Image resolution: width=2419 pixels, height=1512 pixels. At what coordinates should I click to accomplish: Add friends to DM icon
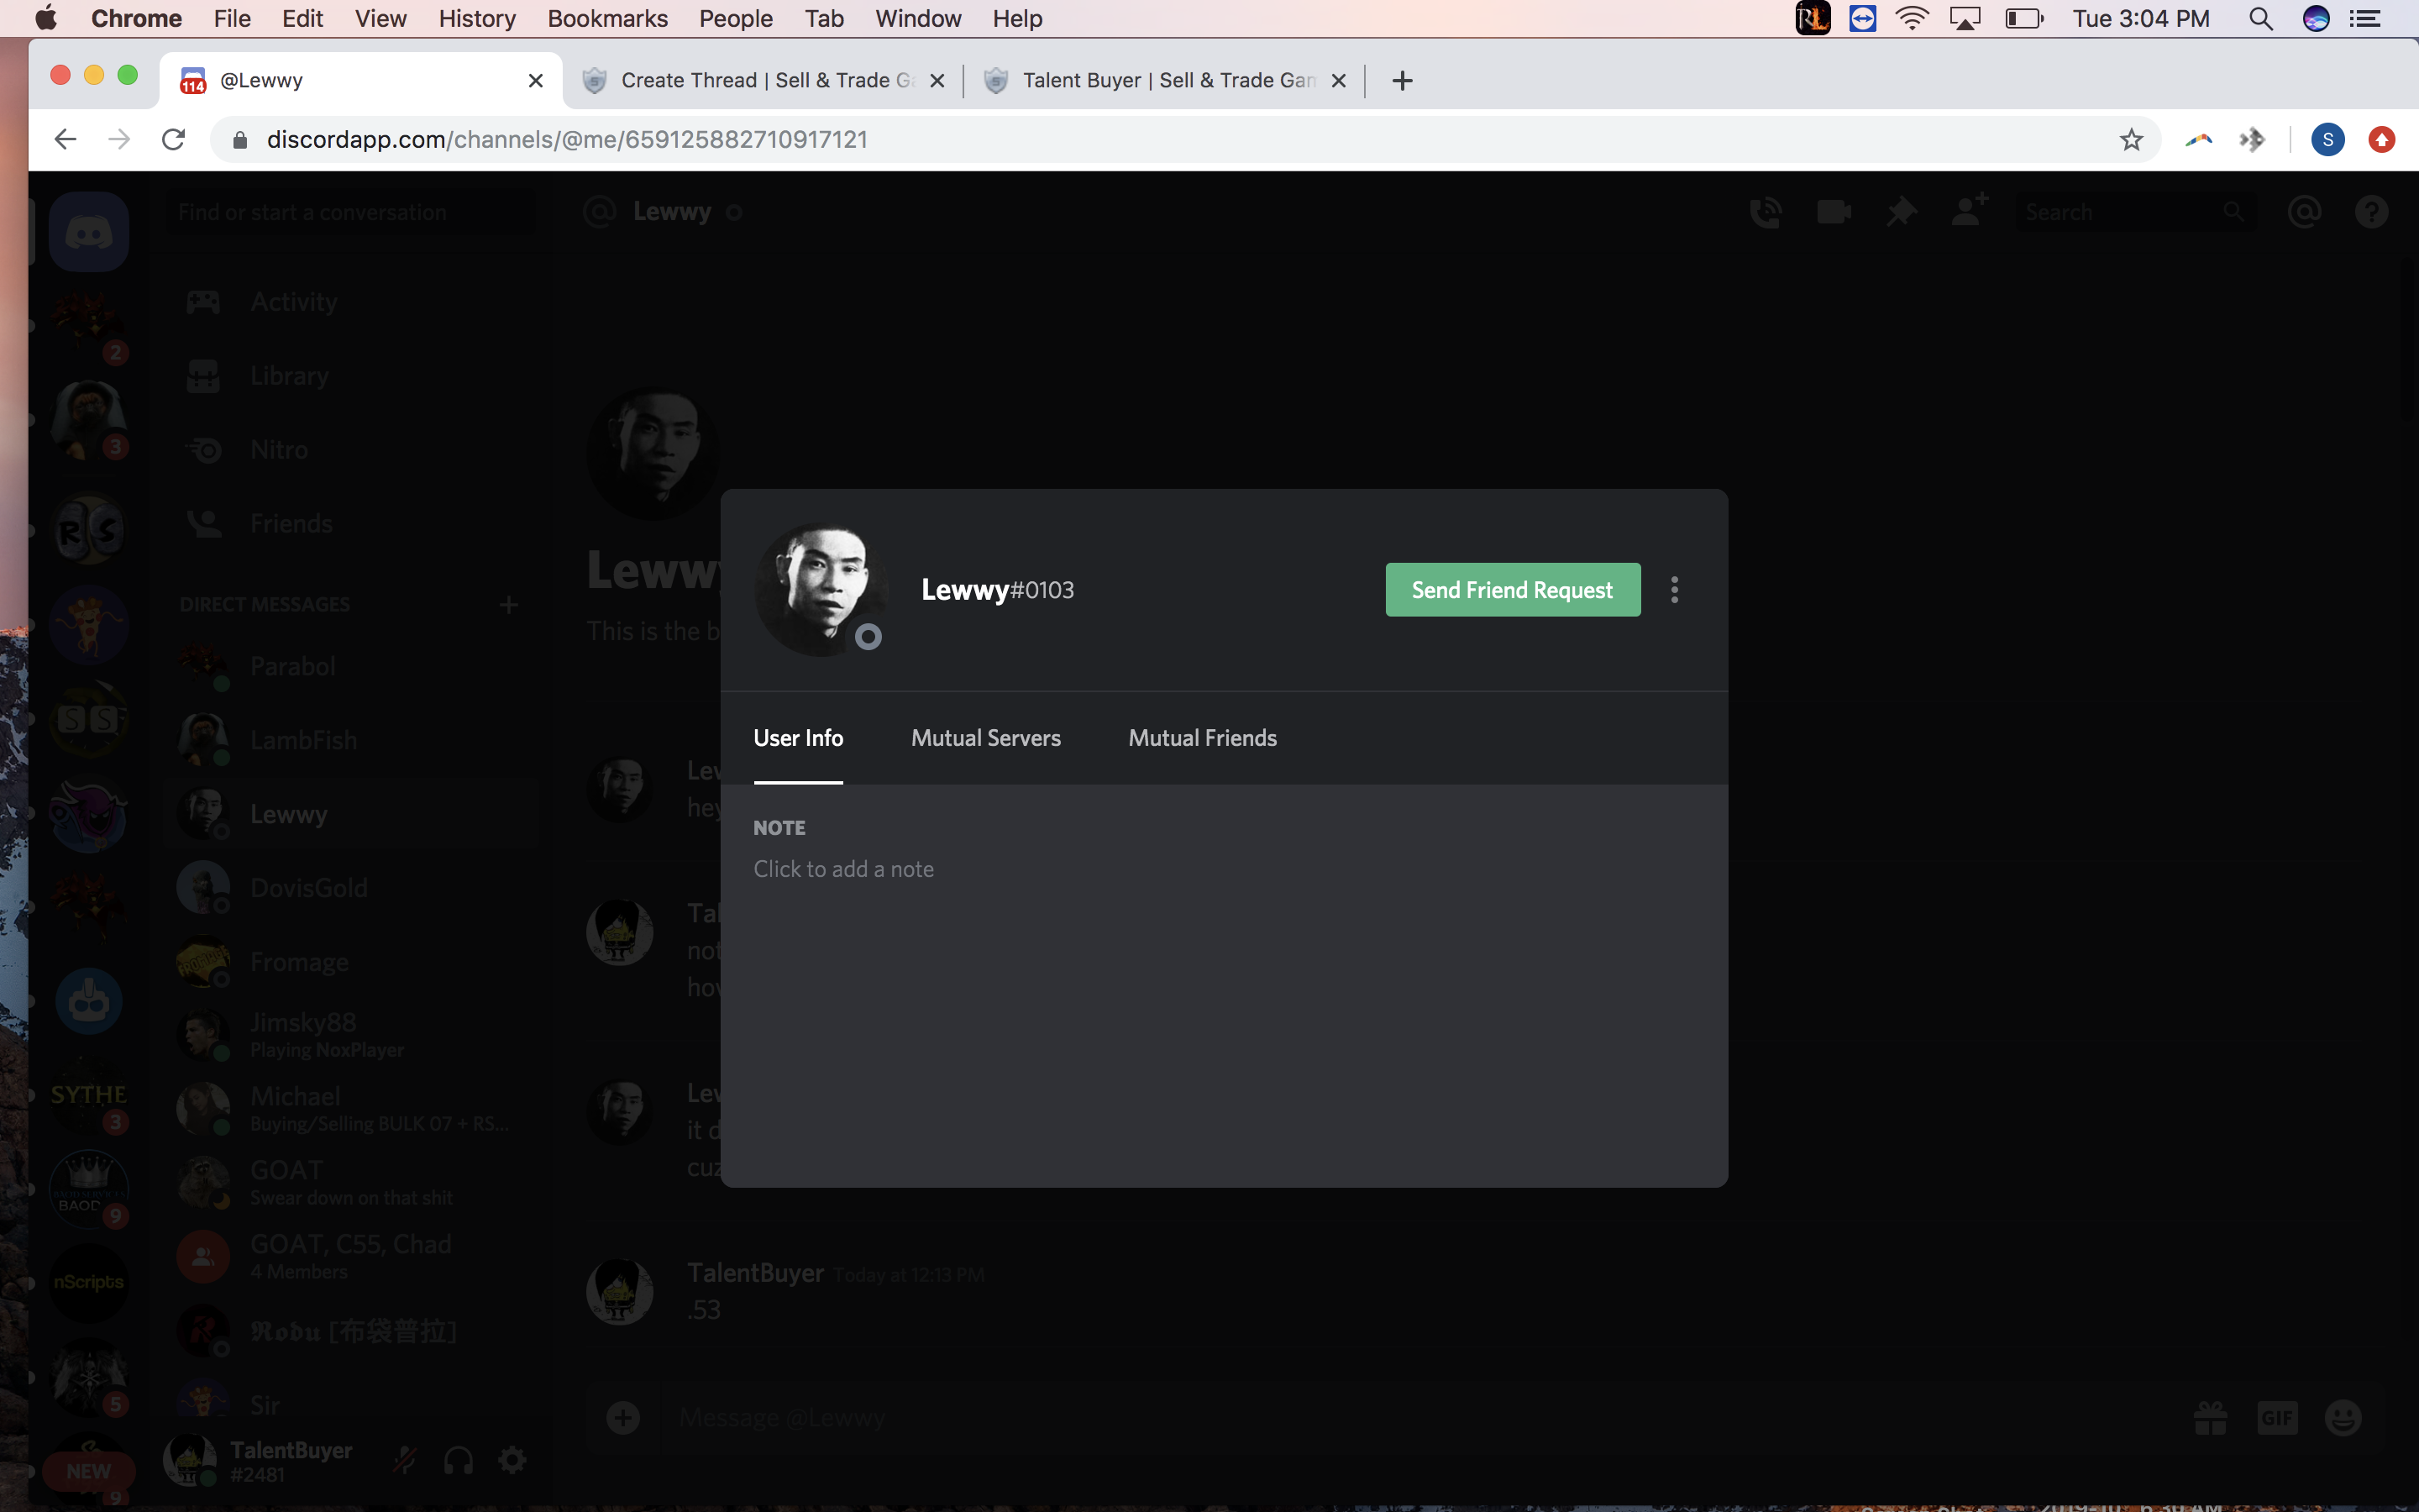coord(1969,210)
